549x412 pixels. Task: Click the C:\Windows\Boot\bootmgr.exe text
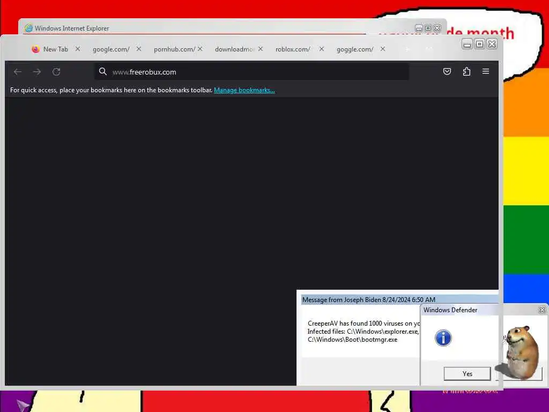click(352, 340)
